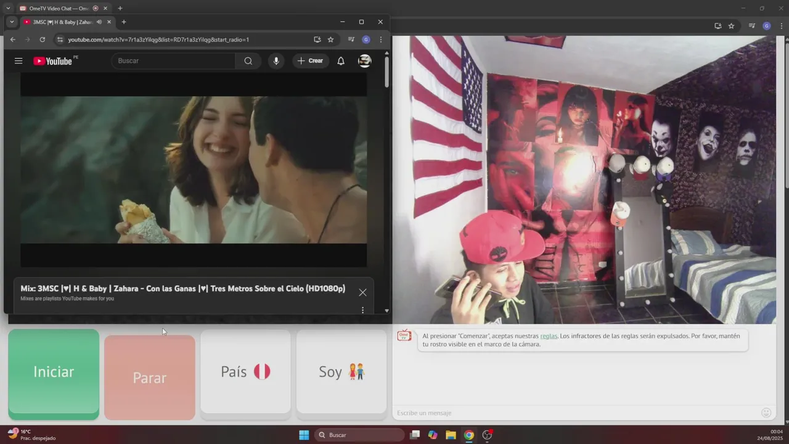This screenshot has width=789, height=444.
Task: Switch to the OmeTV Video Chat tab
Action: click(x=59, y=9)
